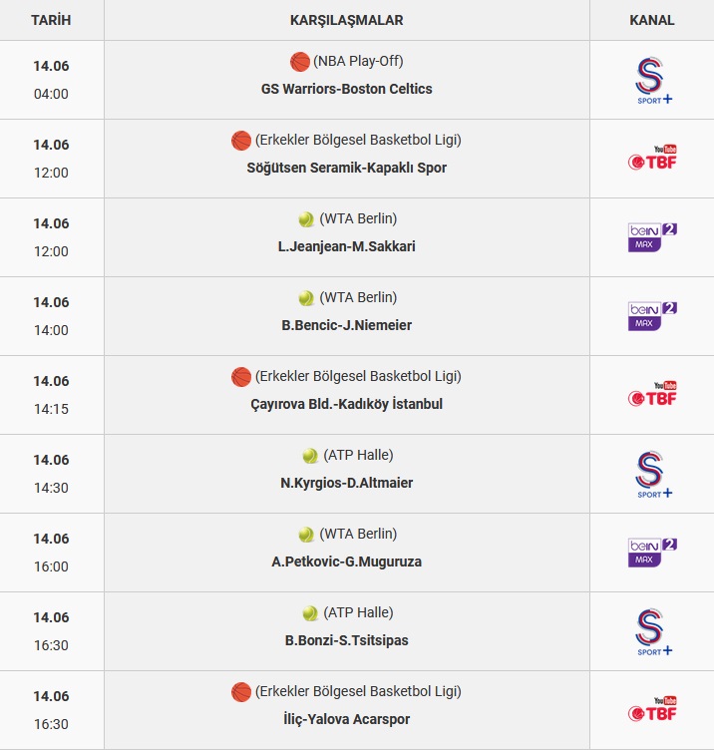This screenshot has width=714, height=750.
Task: Click the S Sport Plus logo for GS Warriors-Boston Celtics
Action: click(653, 81)
